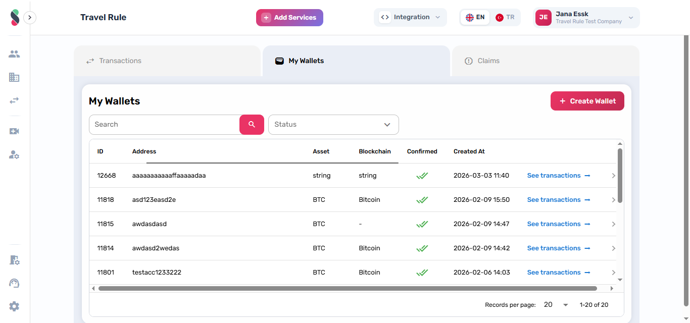Switch to the Claims tab

pyautogui.click(x=546, y=61)
